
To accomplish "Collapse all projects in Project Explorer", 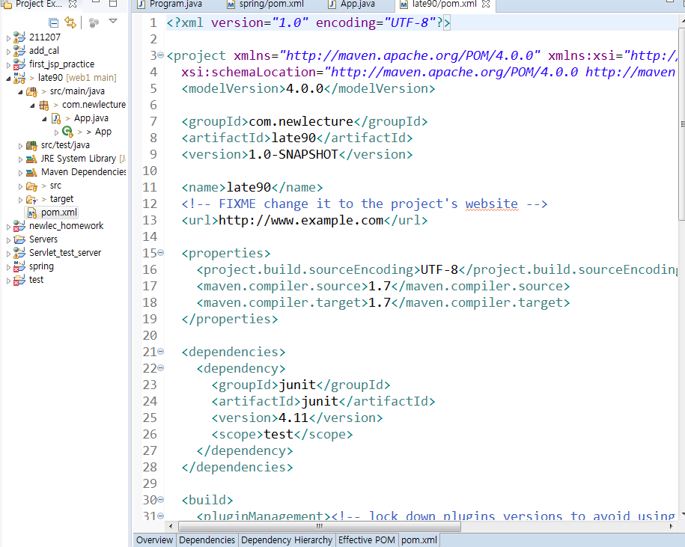I will coord(54,22).
